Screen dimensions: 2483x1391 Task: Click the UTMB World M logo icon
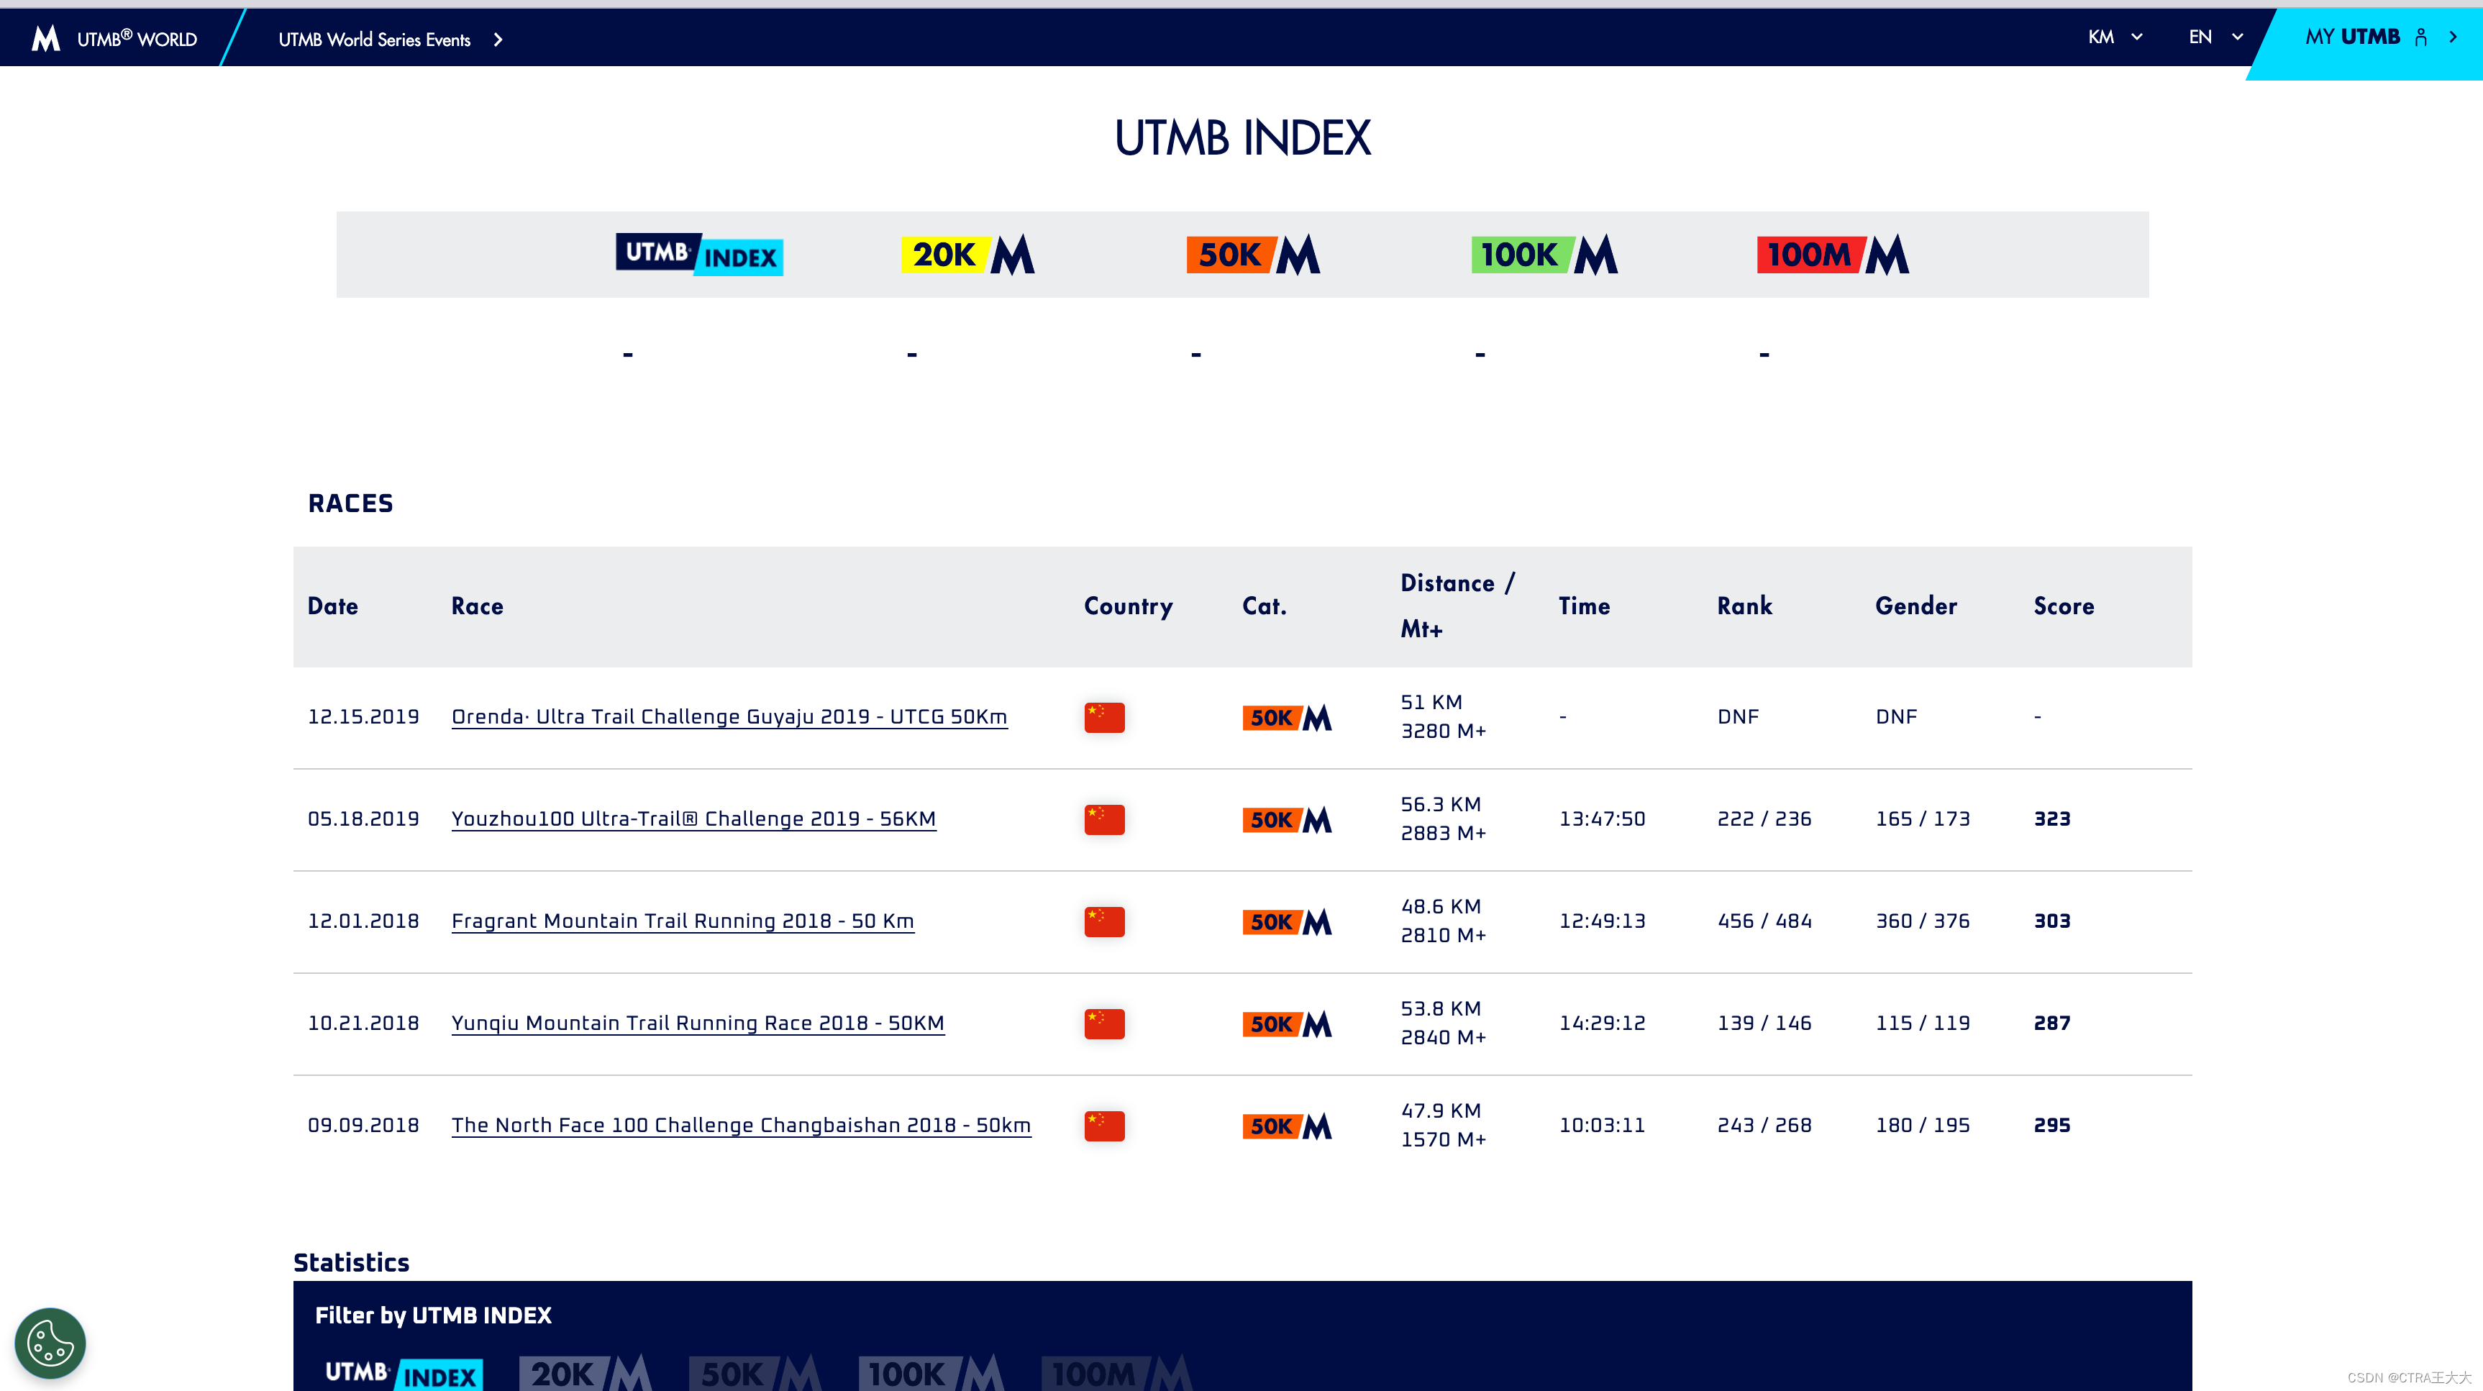(45, 39)
